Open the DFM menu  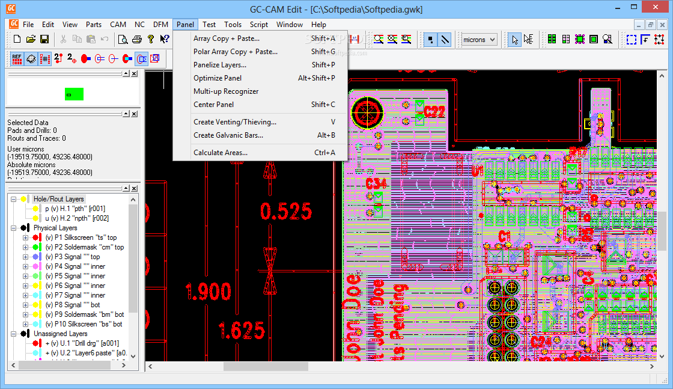point(160,25)
